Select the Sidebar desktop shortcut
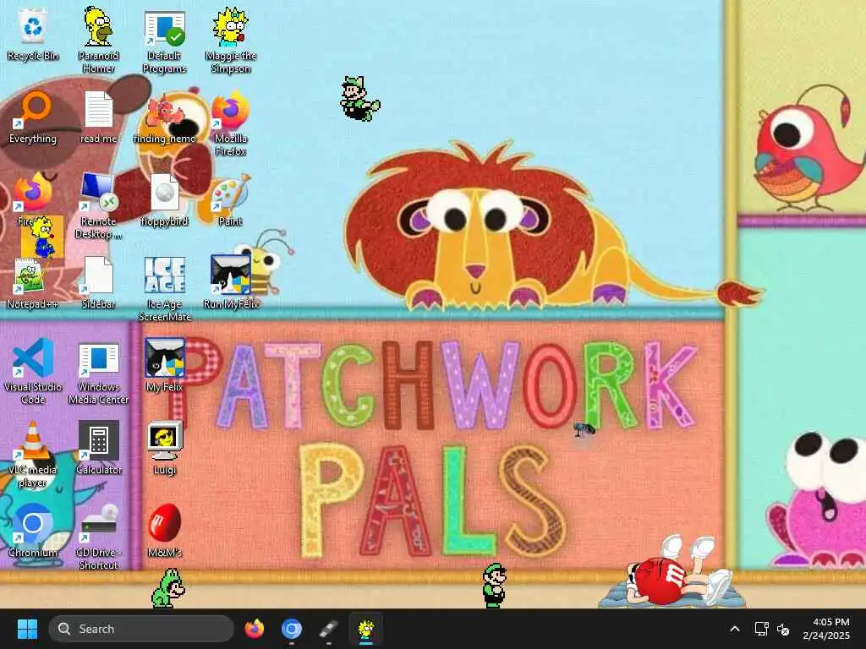The height and width of the screenshot is (649, 866). pyautogui.click(x=98, y=283)
